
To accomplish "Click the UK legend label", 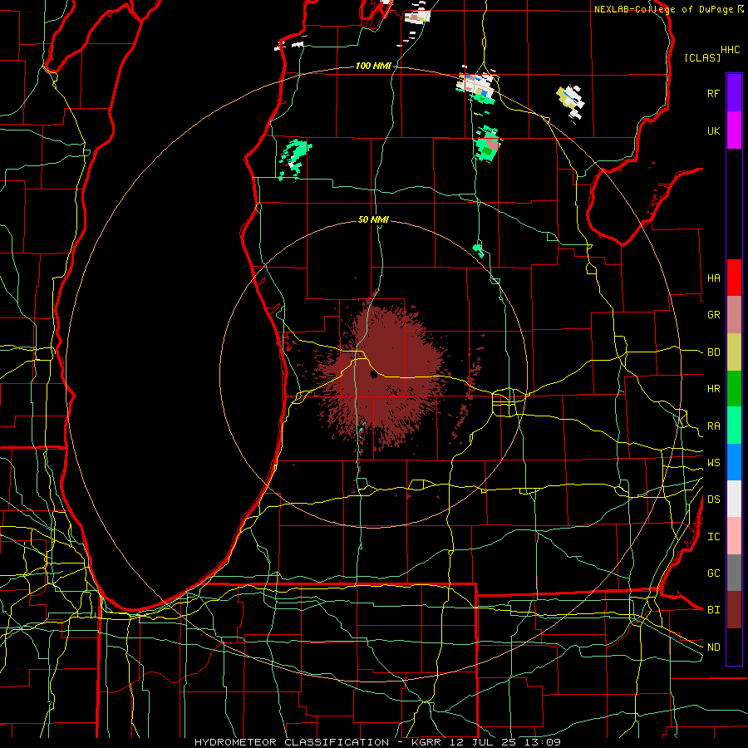I will [713, 130].
